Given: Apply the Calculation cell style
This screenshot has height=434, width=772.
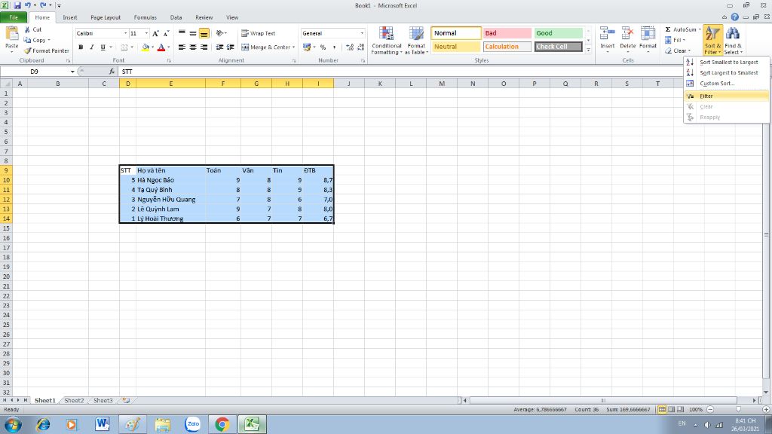Looking at the screenshot, I should point(507,47).
